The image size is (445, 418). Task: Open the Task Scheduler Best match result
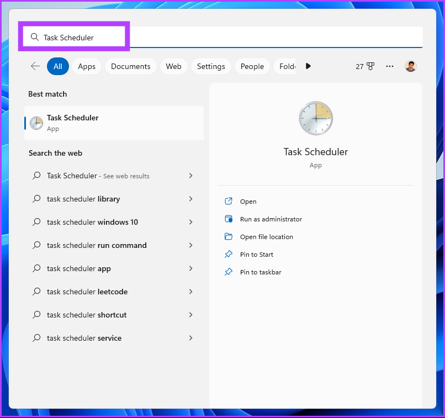coord(114,123)
